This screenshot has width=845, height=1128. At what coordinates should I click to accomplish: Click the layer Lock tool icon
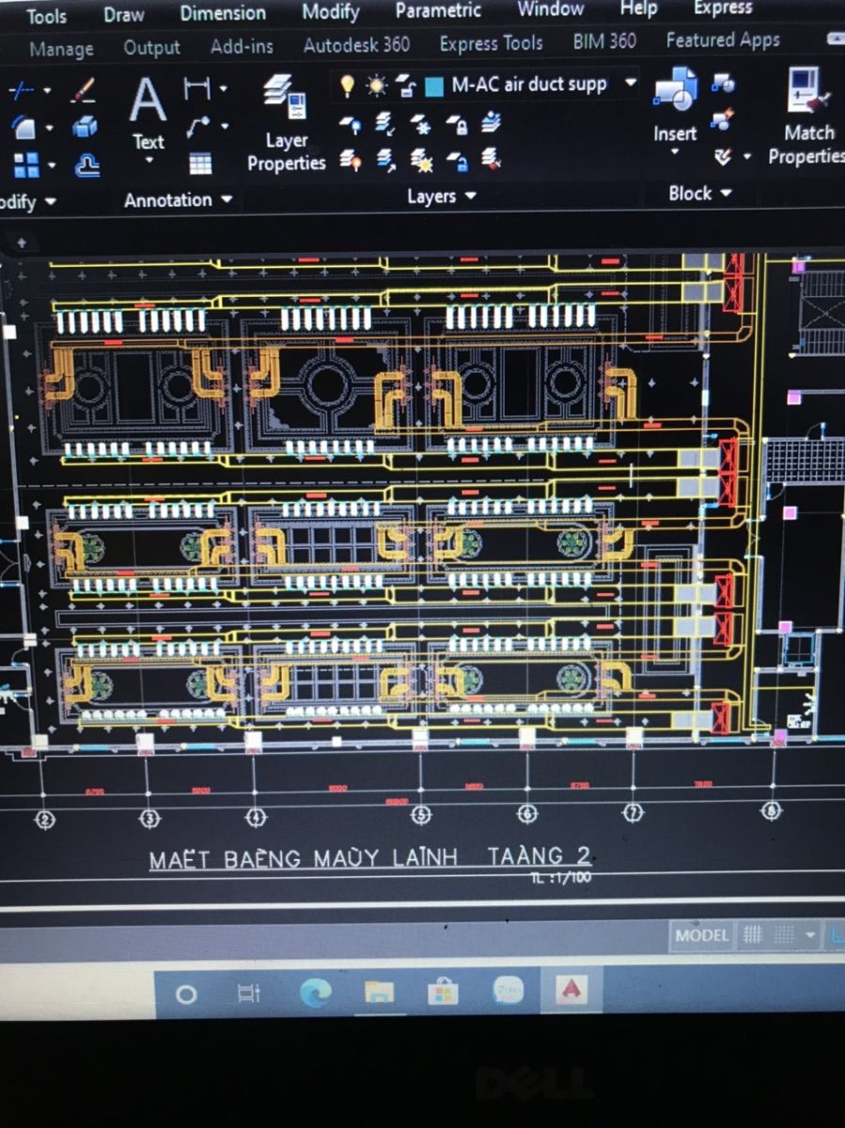click(x=457, y=123)
